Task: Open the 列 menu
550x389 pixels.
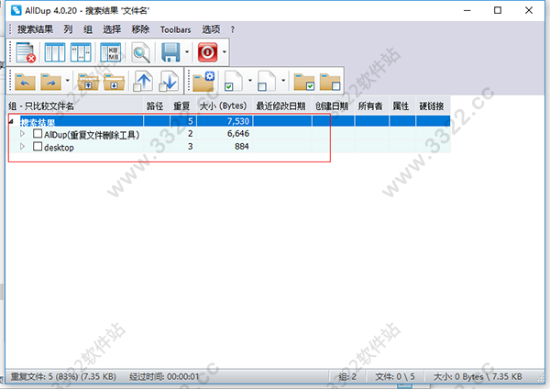Action: (x=68, y=29)
